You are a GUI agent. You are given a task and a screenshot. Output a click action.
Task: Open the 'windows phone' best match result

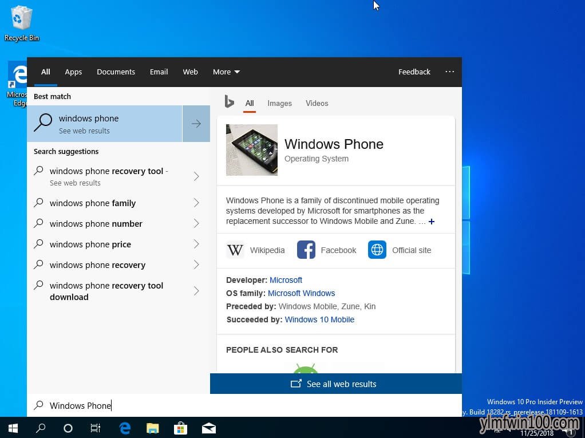(104, 124)
